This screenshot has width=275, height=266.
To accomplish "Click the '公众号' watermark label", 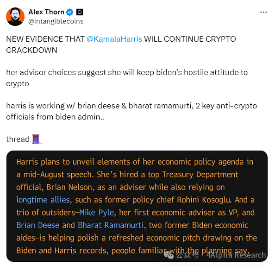I will (187, 255).
